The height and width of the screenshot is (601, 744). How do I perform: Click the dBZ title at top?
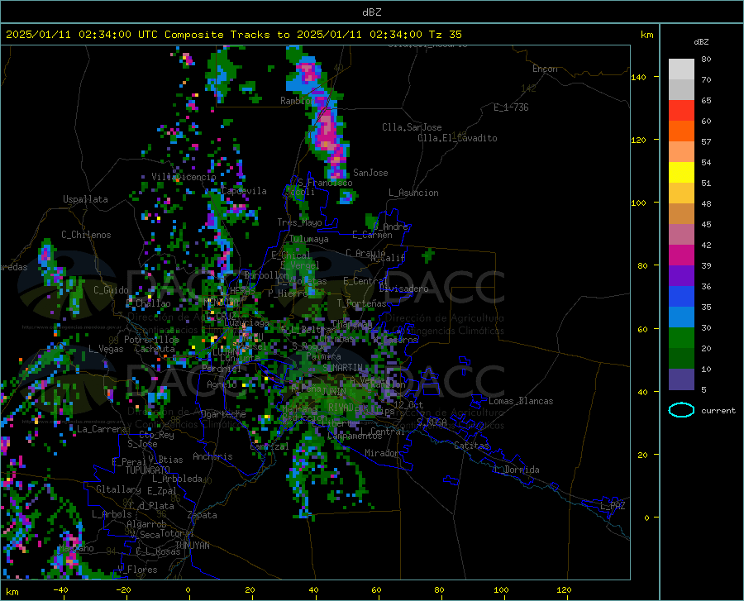371,12
